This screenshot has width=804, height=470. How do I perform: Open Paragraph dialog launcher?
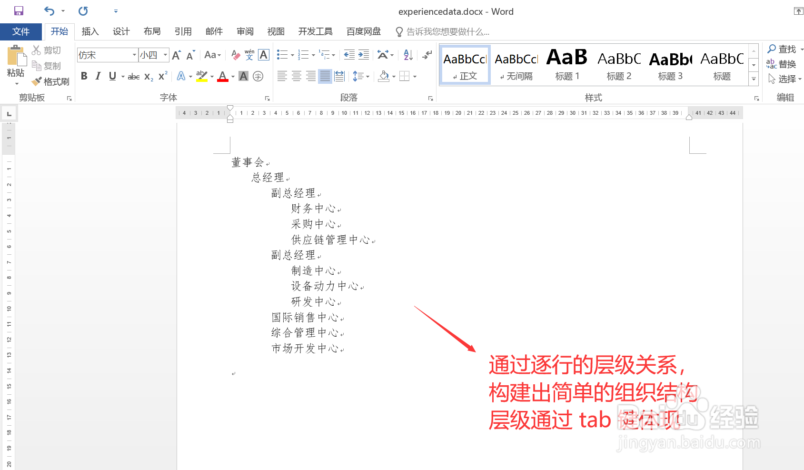430,98
